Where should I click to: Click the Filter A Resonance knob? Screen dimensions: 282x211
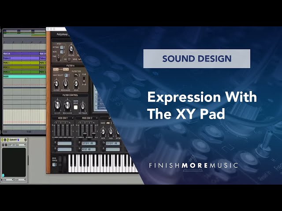[66, 84]
